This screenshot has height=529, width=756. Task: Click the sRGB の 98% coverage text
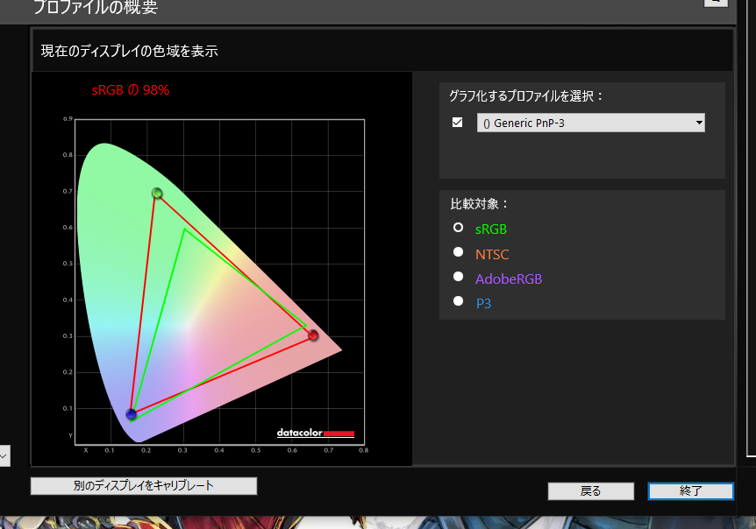(131, 90)
